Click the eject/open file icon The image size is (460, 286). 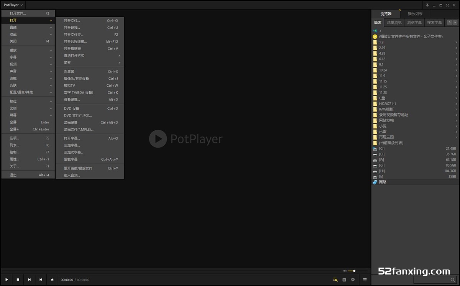click(x=52, y=280)
